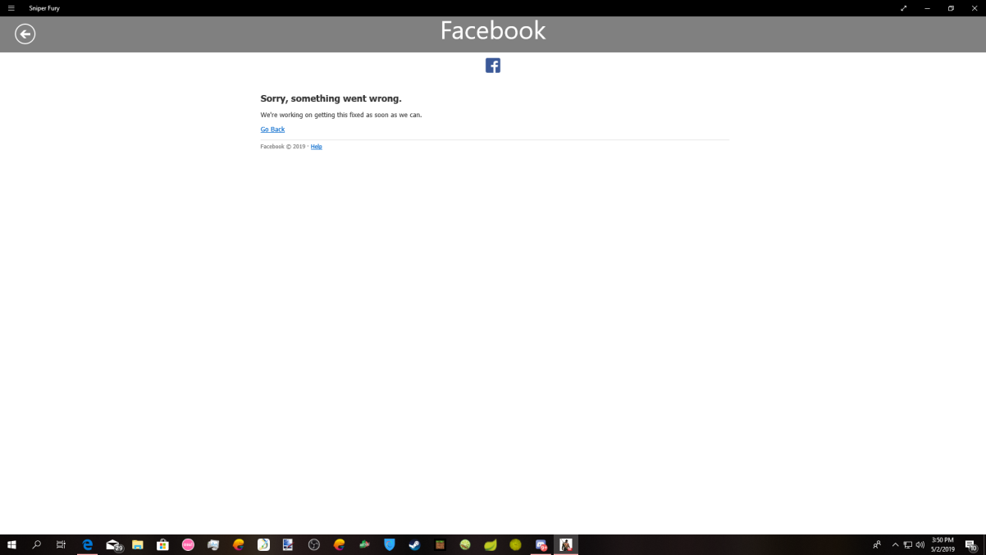Open the Help link in footer
986x555 pixels.
(317, 147)
